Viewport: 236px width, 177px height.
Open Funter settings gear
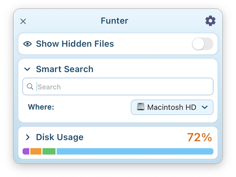point(210,21)
